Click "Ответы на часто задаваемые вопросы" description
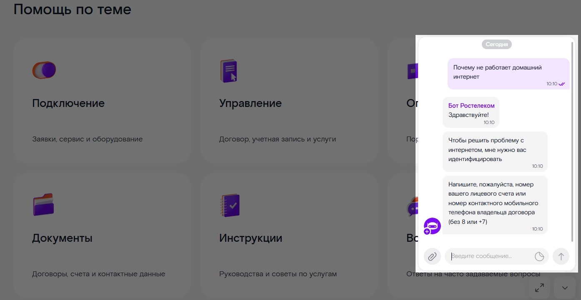Screen dimensions: 581x300 click(x=473, y=274)
